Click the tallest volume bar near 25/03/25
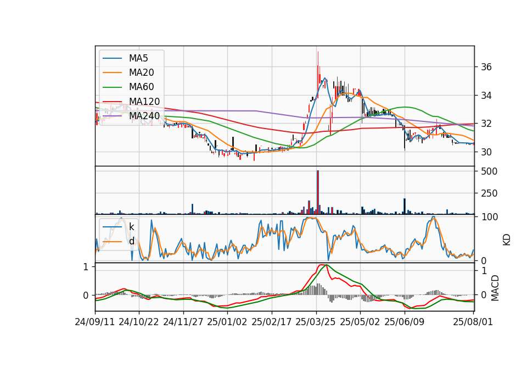 318,192
